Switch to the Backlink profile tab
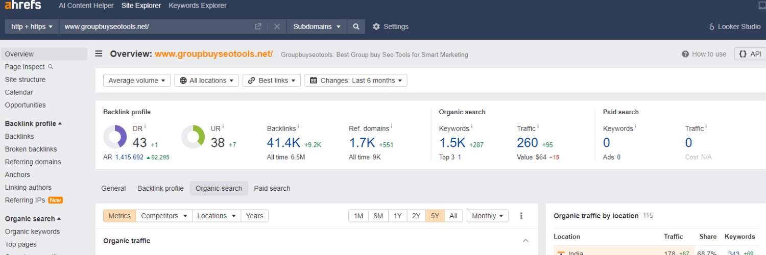Image resolution: width=766 pixels, height=255 pixels. click(160, 188)
